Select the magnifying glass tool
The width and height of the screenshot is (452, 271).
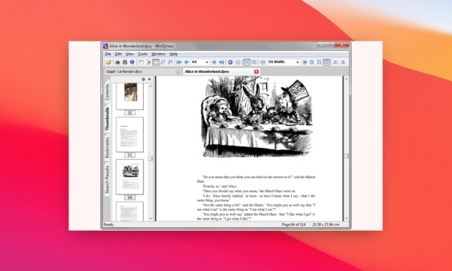(x=163, y=62)
